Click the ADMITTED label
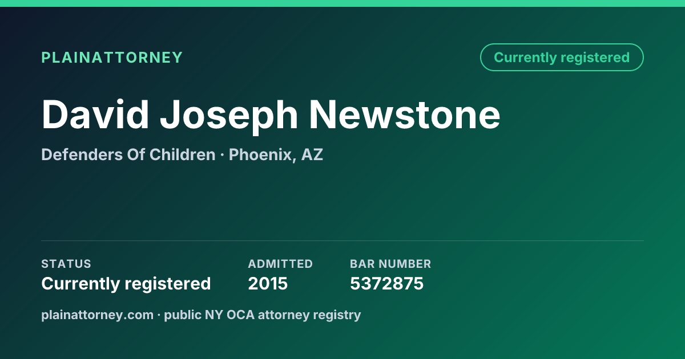685x359 pixels. pyautogui.click(x=280, y=264)
